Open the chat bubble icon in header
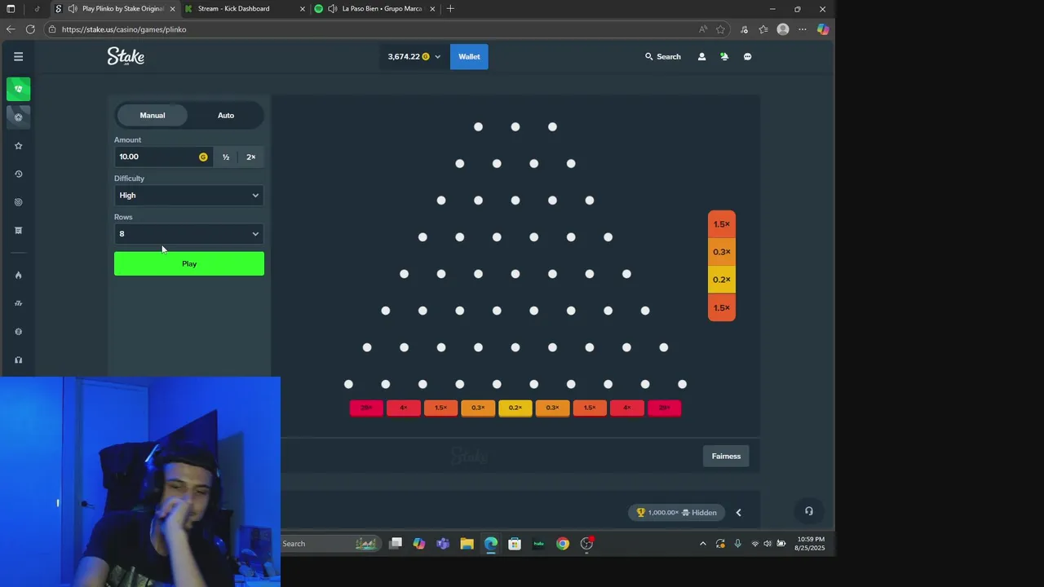This screenshot has height=587, width=1044. tap(747, 56)
